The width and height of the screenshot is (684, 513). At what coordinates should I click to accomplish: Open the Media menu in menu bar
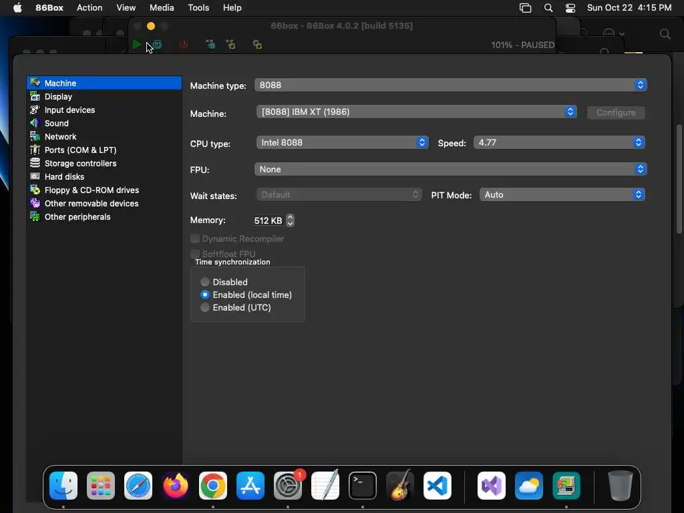coord(162,8)
